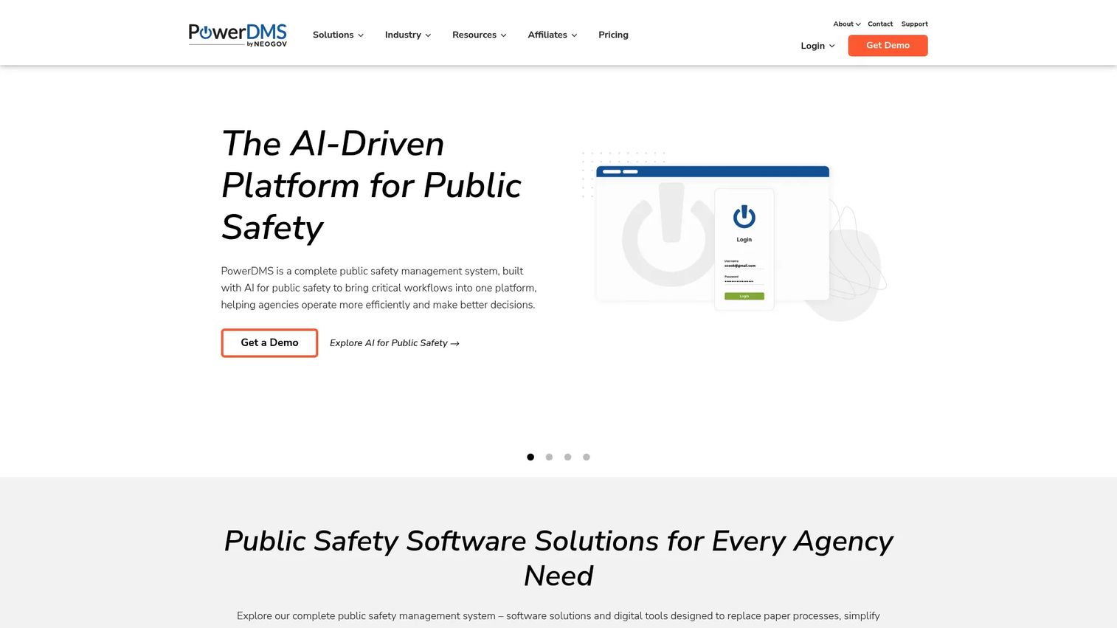Viewport: 1117px width, 628px height.
Task: Click Public Safety Software Solutions heading
Action: [x=558, y=558]
